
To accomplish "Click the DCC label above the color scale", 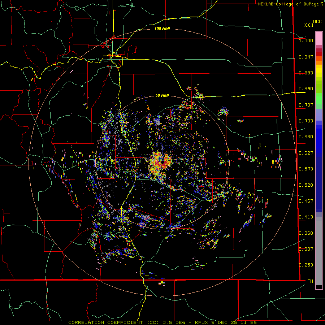I will [317, 22].
